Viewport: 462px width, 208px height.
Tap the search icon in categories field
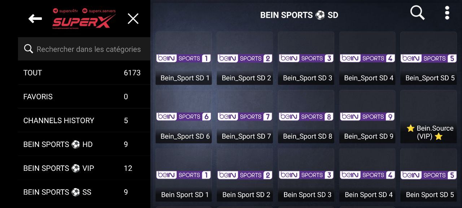click(x=29, y=49)
